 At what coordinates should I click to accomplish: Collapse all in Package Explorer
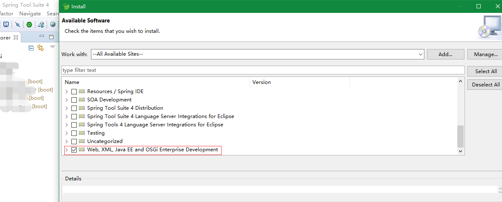(x=31, y=48)
